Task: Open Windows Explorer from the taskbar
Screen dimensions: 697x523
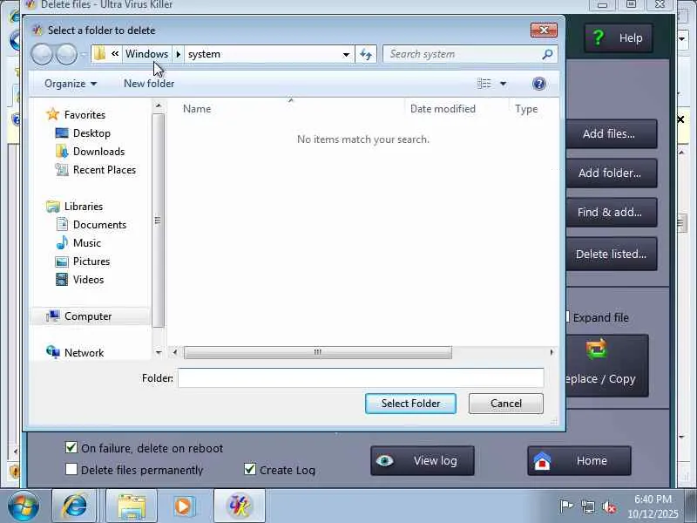Action: [132, 506]
